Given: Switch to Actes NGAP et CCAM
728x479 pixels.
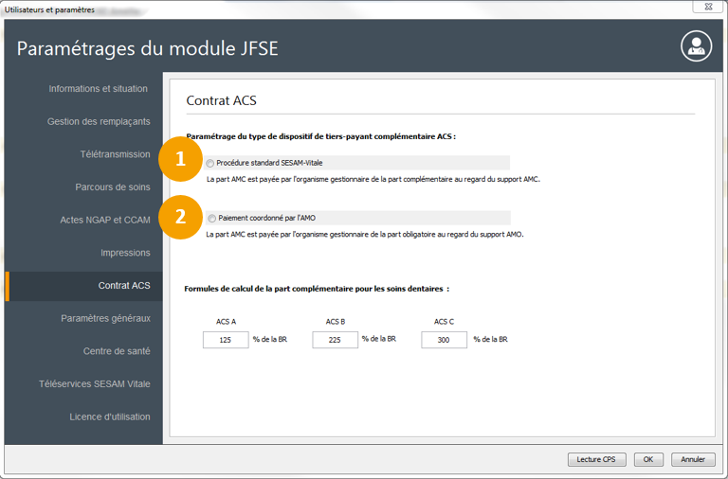Looking at the screenshot, I should pyautogui.click(x=105, y=221).
